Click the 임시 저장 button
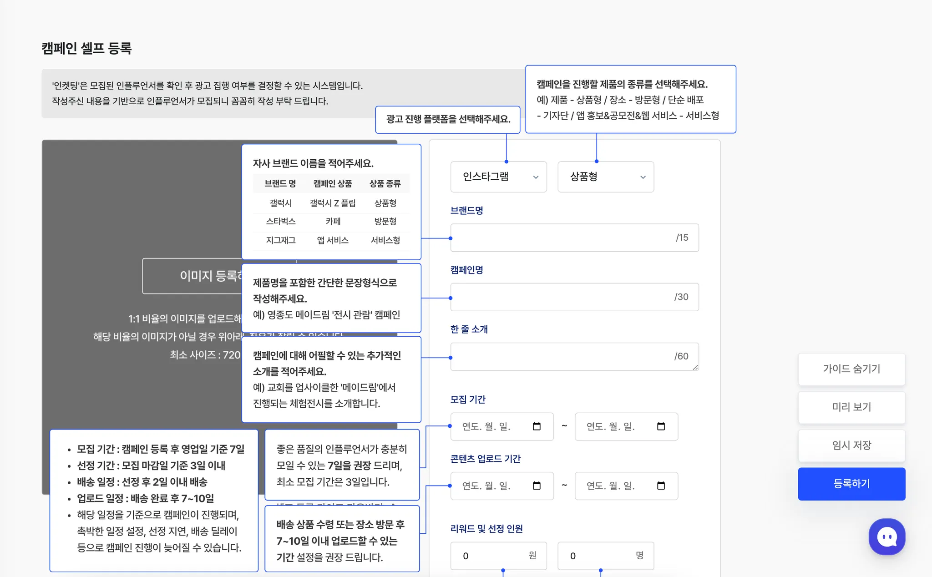The height and width of the screenshot is (577, 932). pos(851,445)
